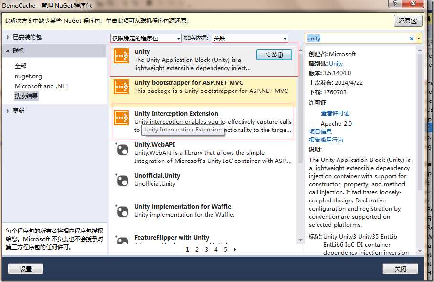
Task: Select the FeatureFlipper with Unity title
Action: [171, 238]
